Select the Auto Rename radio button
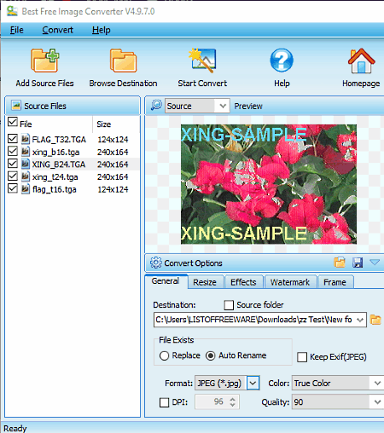Screen dimensions: 384x433 [210, 355]
